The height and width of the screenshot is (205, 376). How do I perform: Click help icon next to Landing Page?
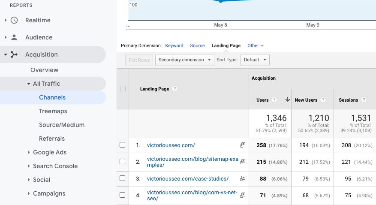click(x=174, y=89)
